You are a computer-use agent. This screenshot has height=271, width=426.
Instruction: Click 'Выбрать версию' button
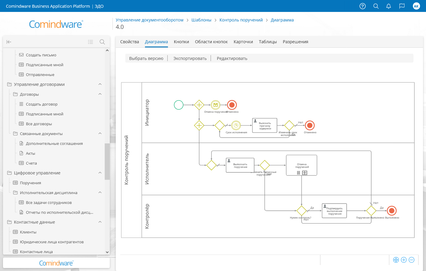coord(146,58)
